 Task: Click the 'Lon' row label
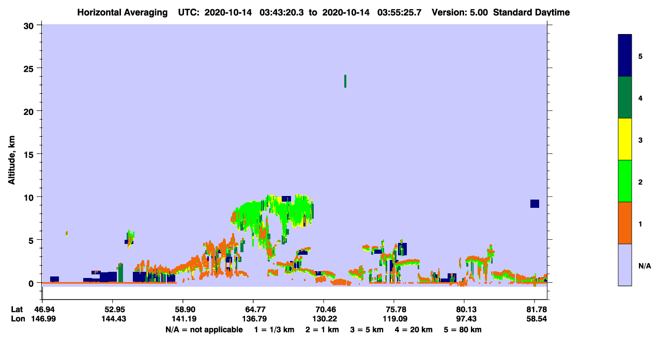point(18,319)
